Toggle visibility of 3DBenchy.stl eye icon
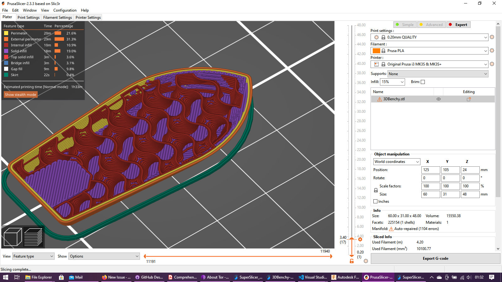 click(439, 99)
